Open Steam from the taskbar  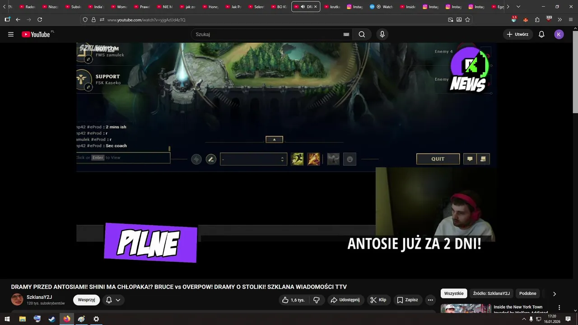pos(52,319)
